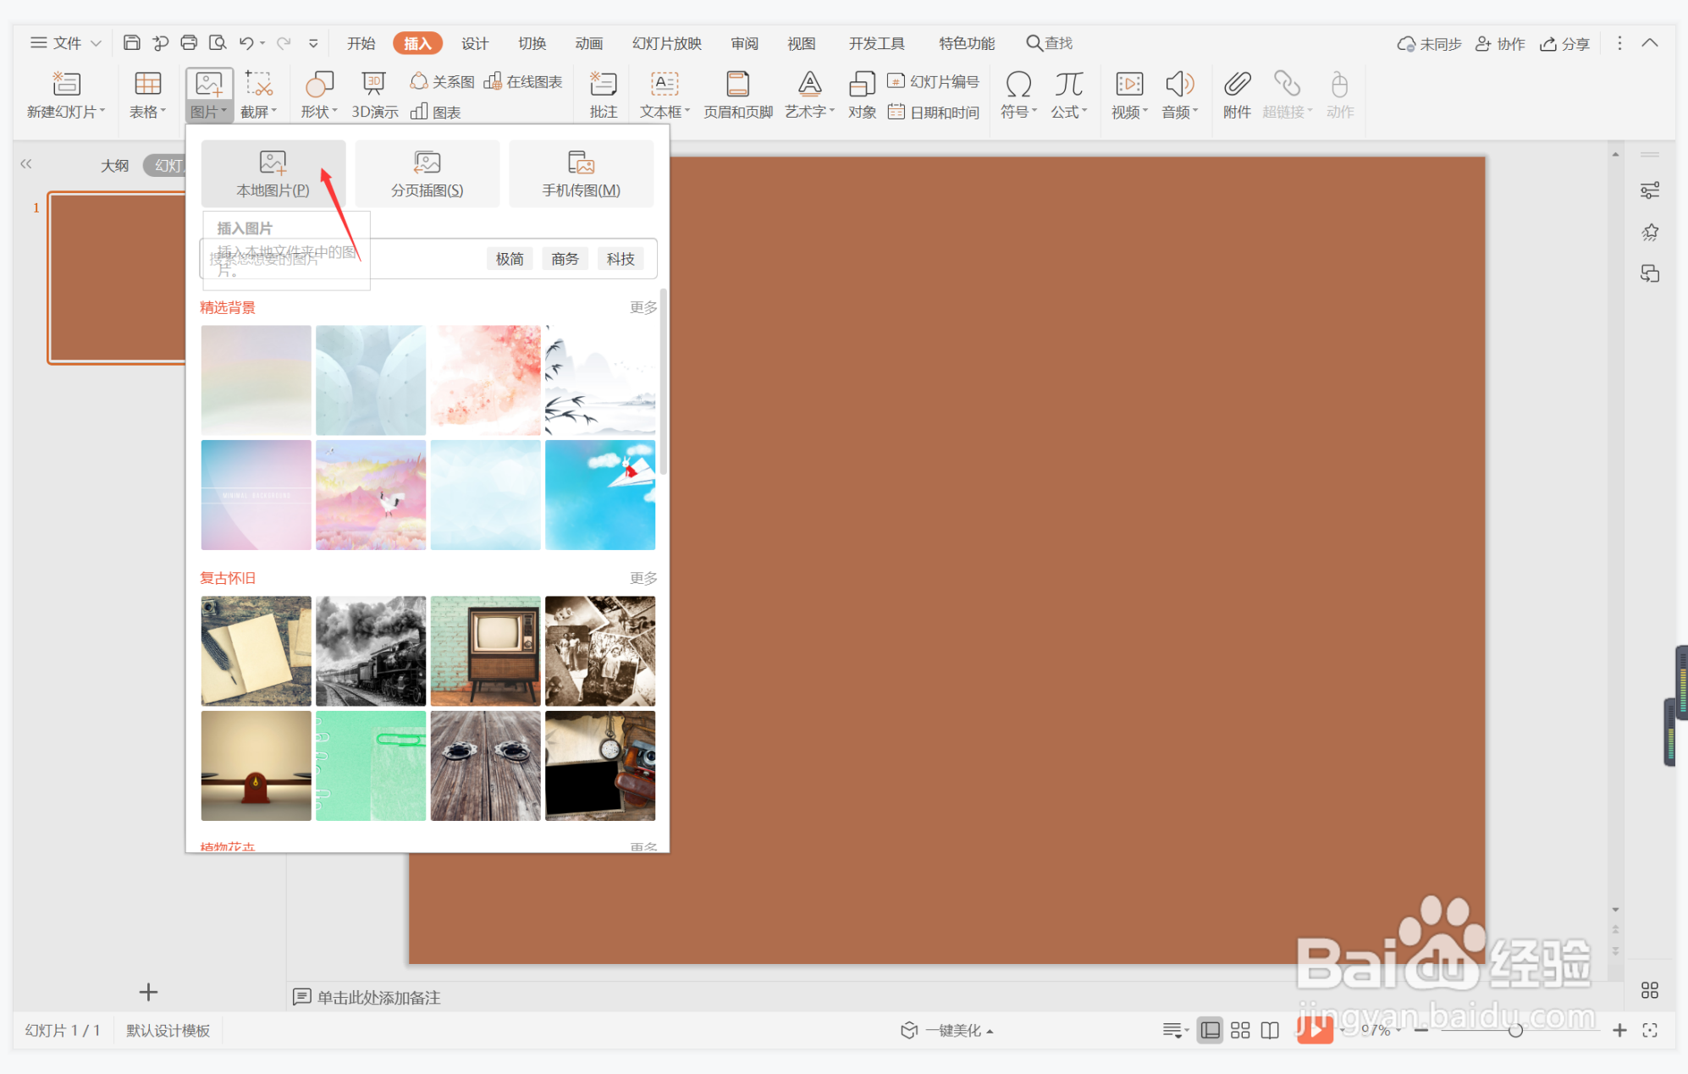
Task: Click the 在线图表 online chart icon
Action: (493, 81)
